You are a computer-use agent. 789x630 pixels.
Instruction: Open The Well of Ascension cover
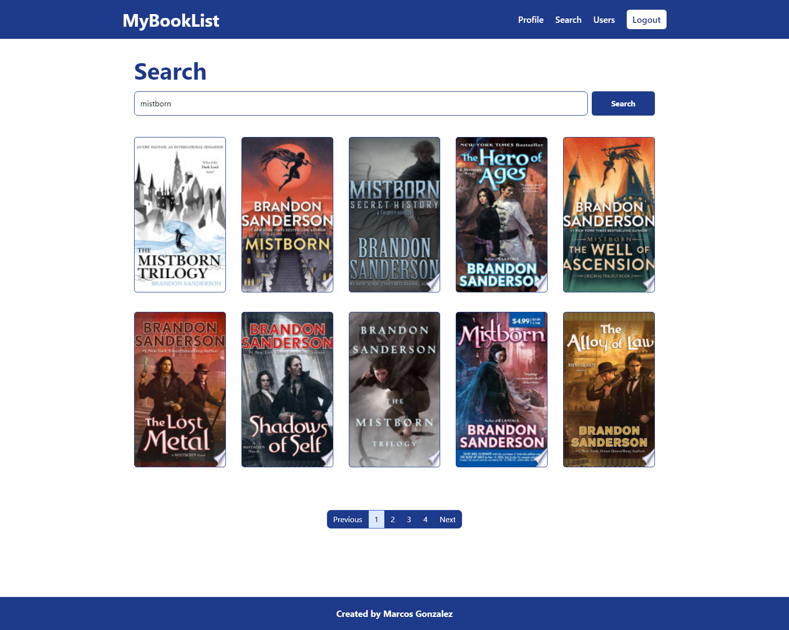click(609, 215)
